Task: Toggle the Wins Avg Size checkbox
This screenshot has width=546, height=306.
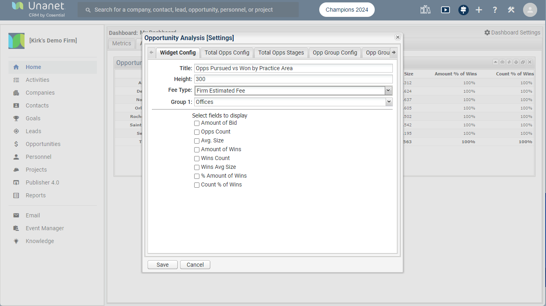Action: [x=197, y=167]
